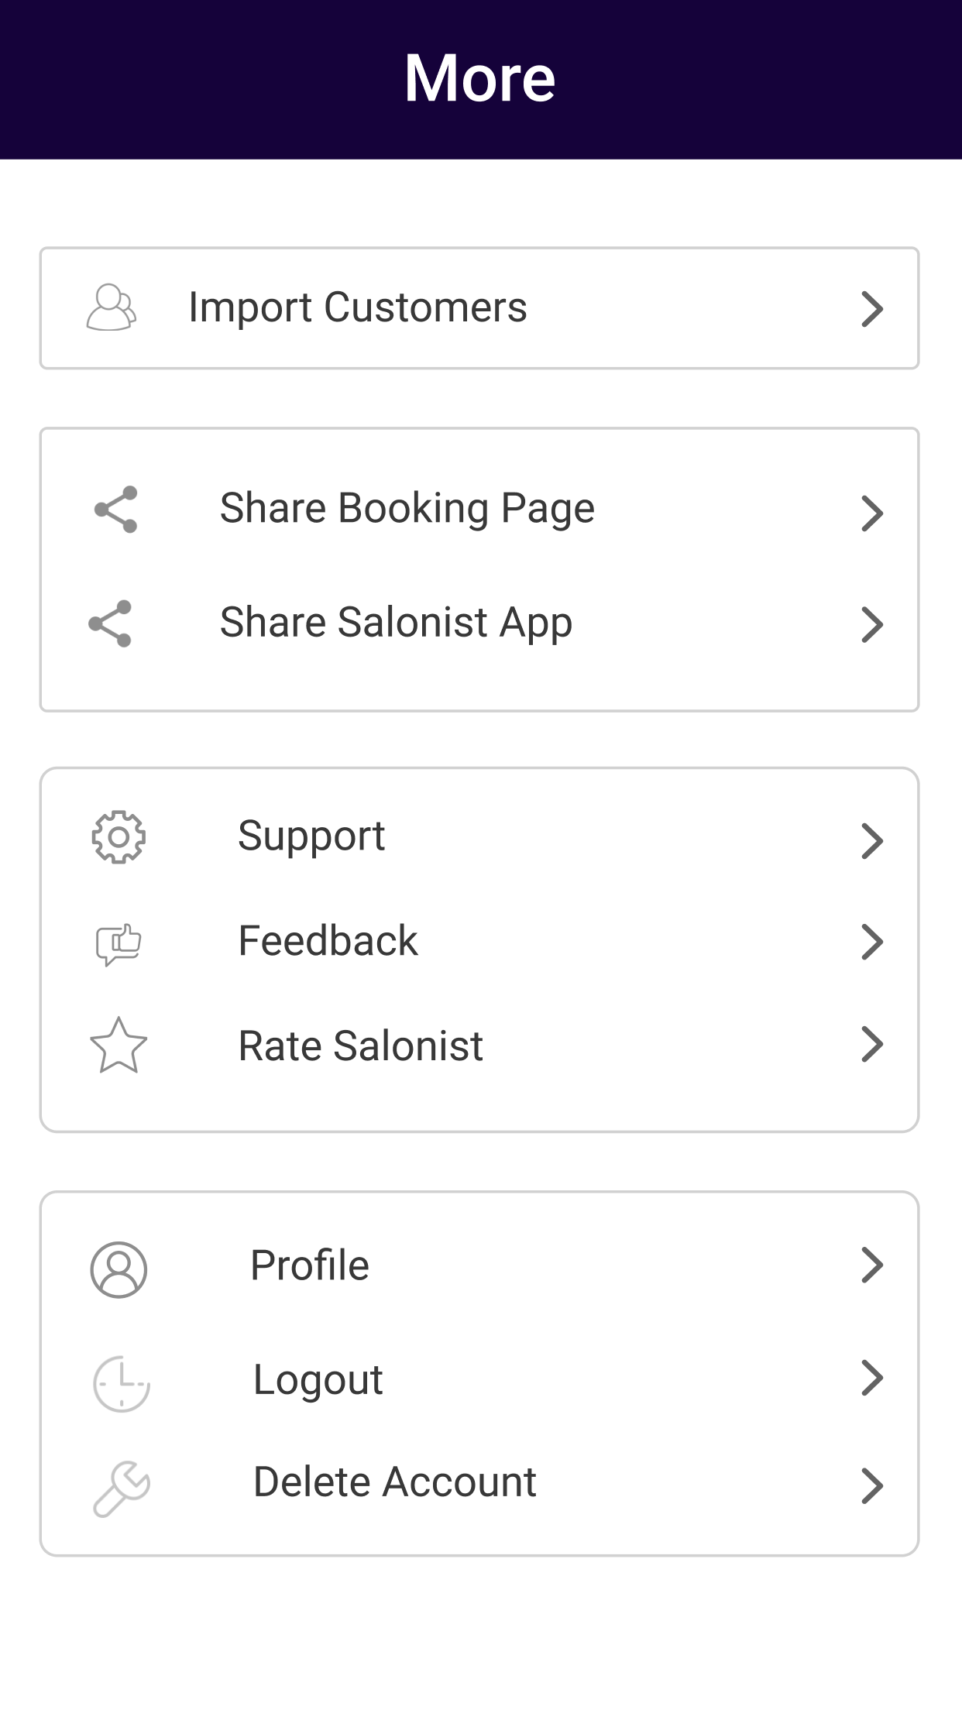Tap the chevron on the Delete Account row

pyautogui.click(x=872, y=1486)
